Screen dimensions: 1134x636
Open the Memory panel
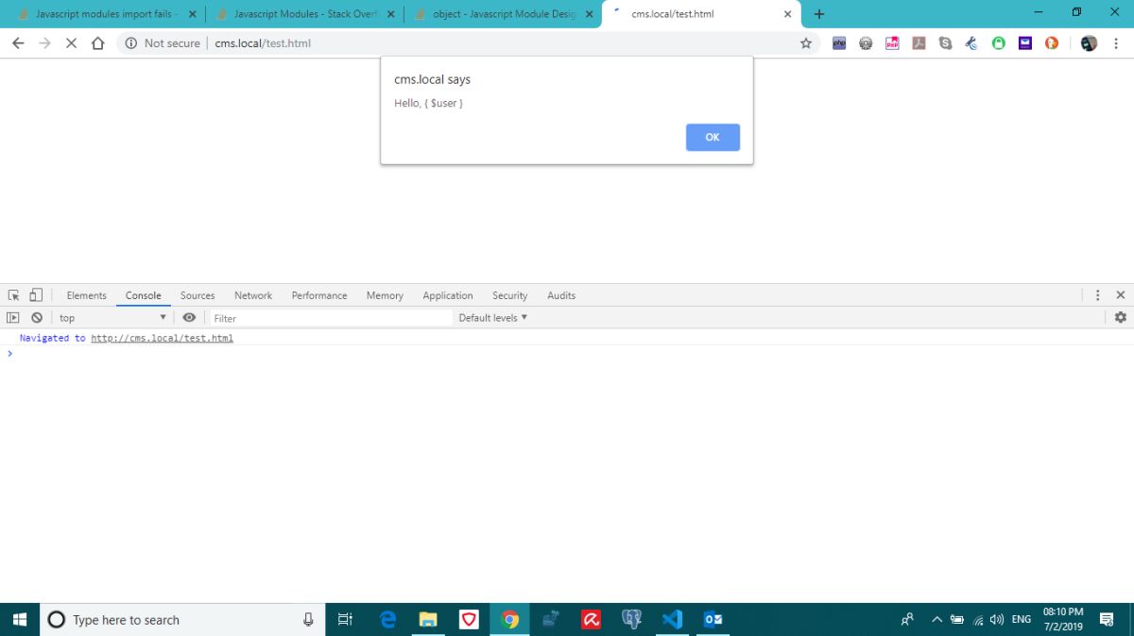pyautogui.click(x=385, y=295)
